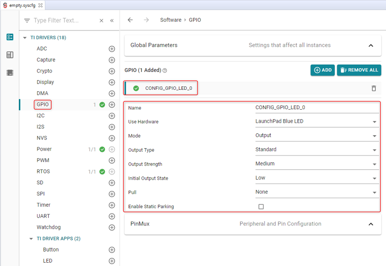386x266 pixels.
Task: Open the chip device view in sidebar
Action: tap(10, 73)
